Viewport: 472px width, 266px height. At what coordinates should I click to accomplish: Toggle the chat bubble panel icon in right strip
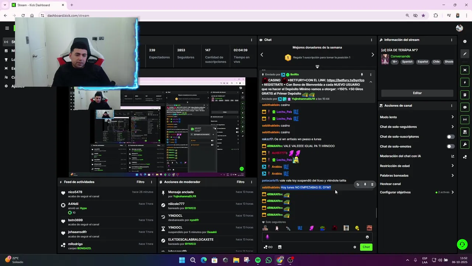tap(465, 107)
